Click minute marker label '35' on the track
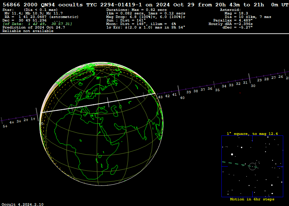This screenshot has width=289, height=206. (217, 90)
